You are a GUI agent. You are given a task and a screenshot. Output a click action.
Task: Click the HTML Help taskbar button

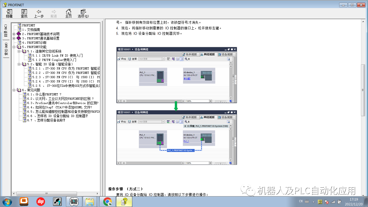124,202
